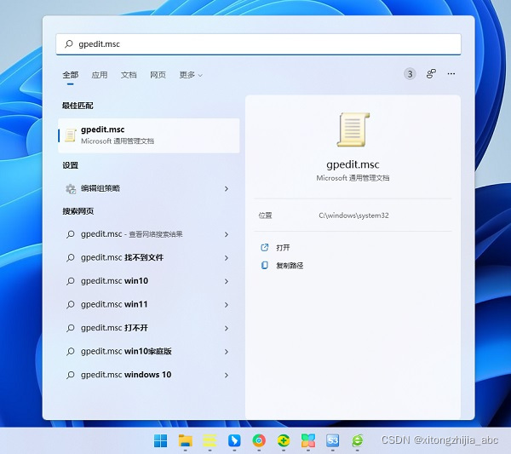511x454 pixels.
Task: Open the green e browser on taskbar
Action: pos(357,441)
